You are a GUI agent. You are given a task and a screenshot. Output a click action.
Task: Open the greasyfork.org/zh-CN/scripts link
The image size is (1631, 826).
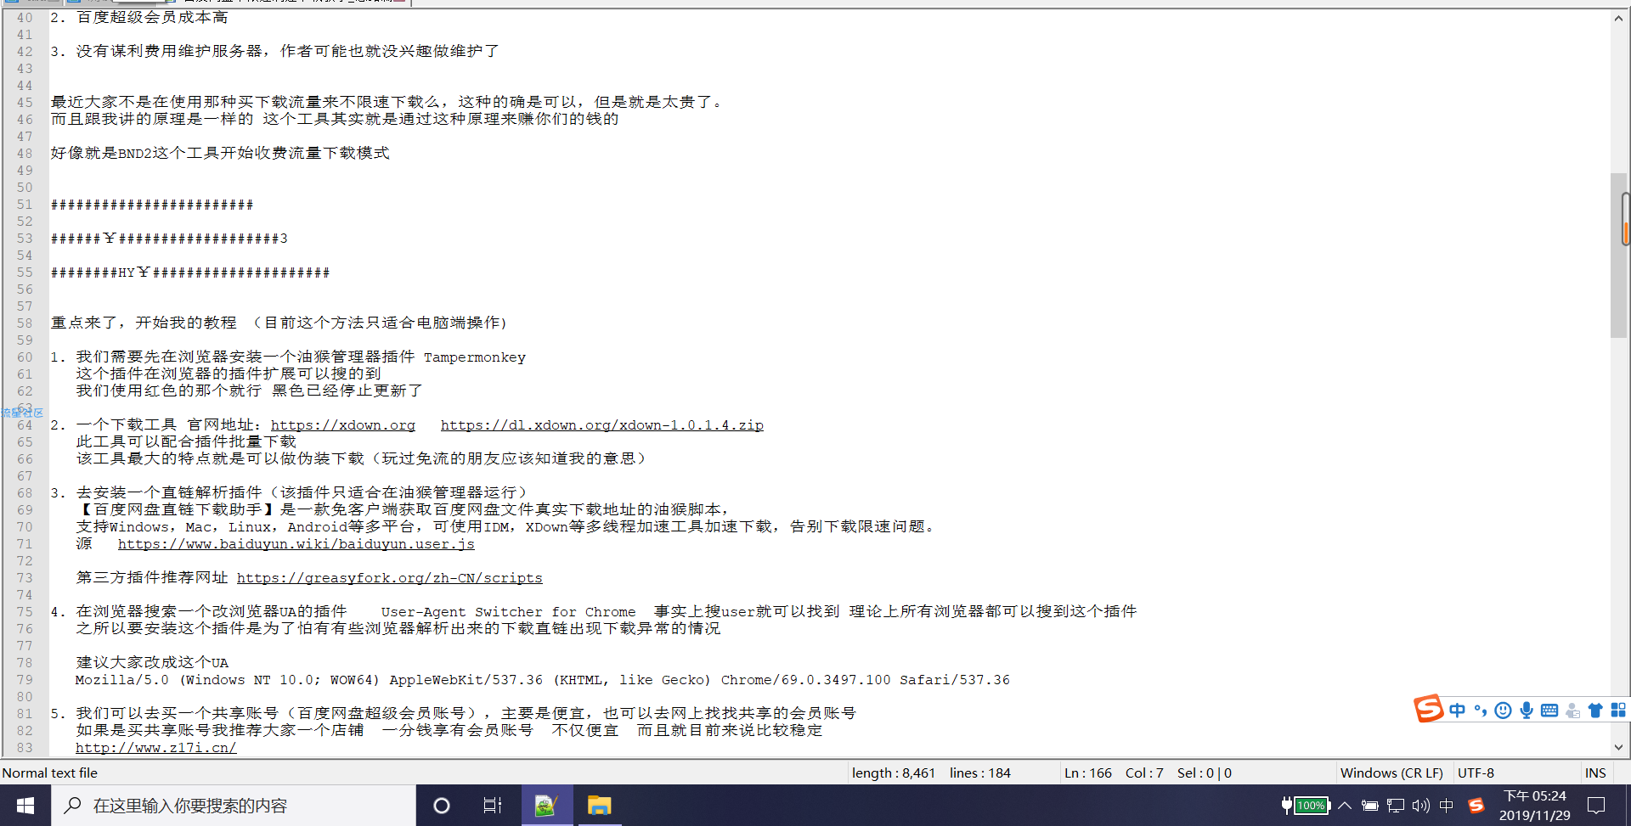pyautogui.click(x=390, y=578)
